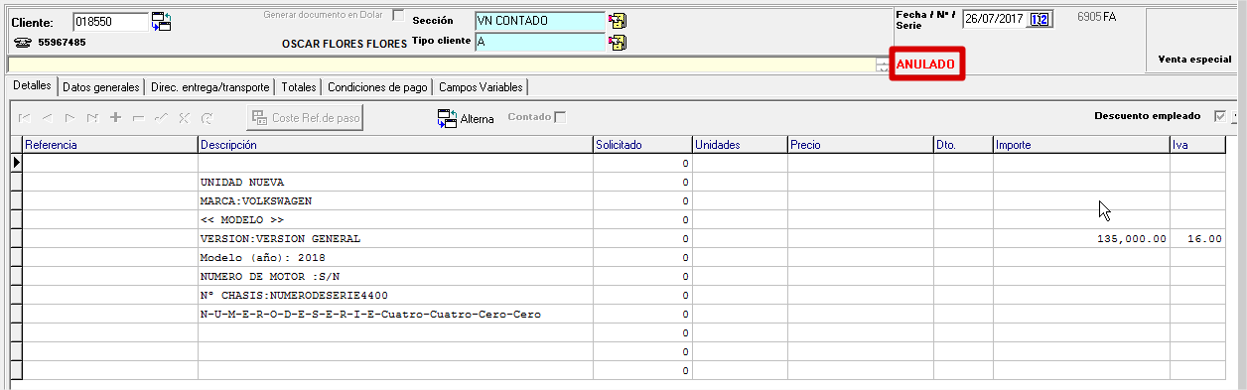This screenshot has width=1247, height=390.
Task: Select the << MODELO >> row
Action: (618, 219)
